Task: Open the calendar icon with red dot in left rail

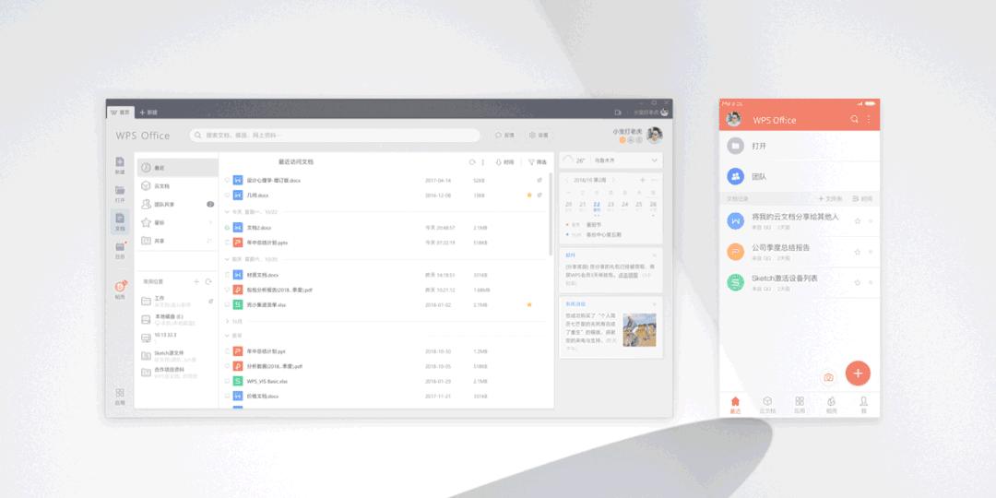Action: (x=120, y=246)
